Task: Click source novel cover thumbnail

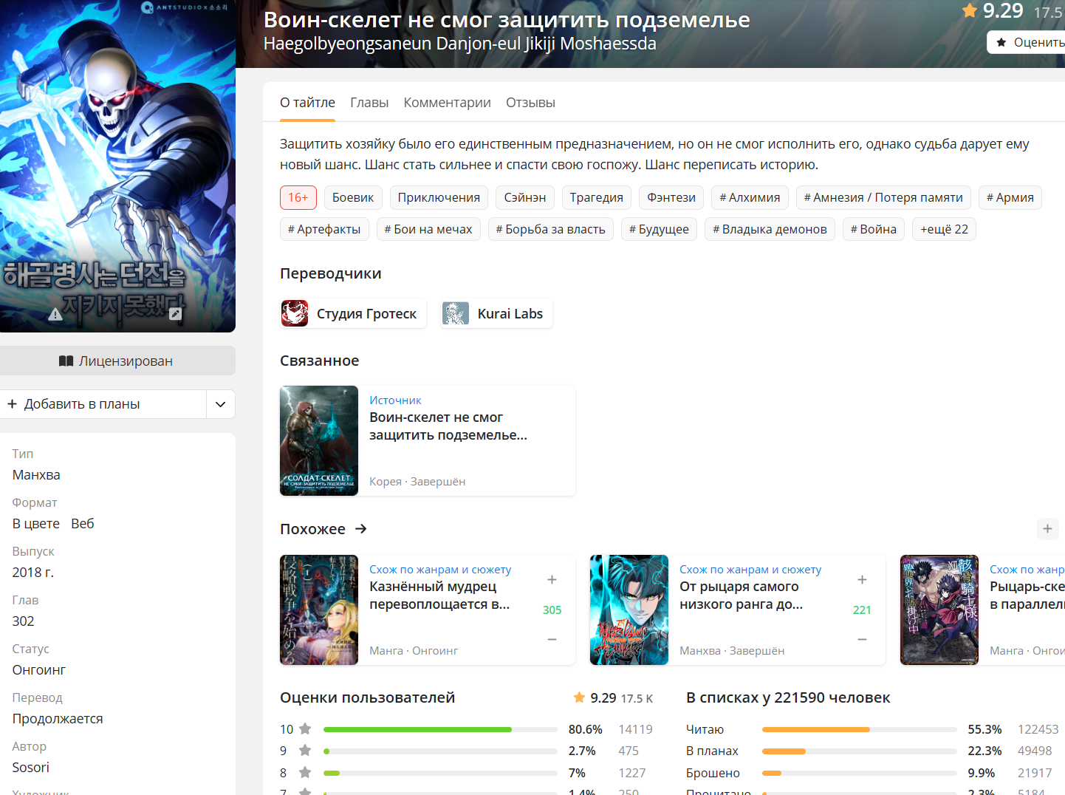Action: coord(319,440)
